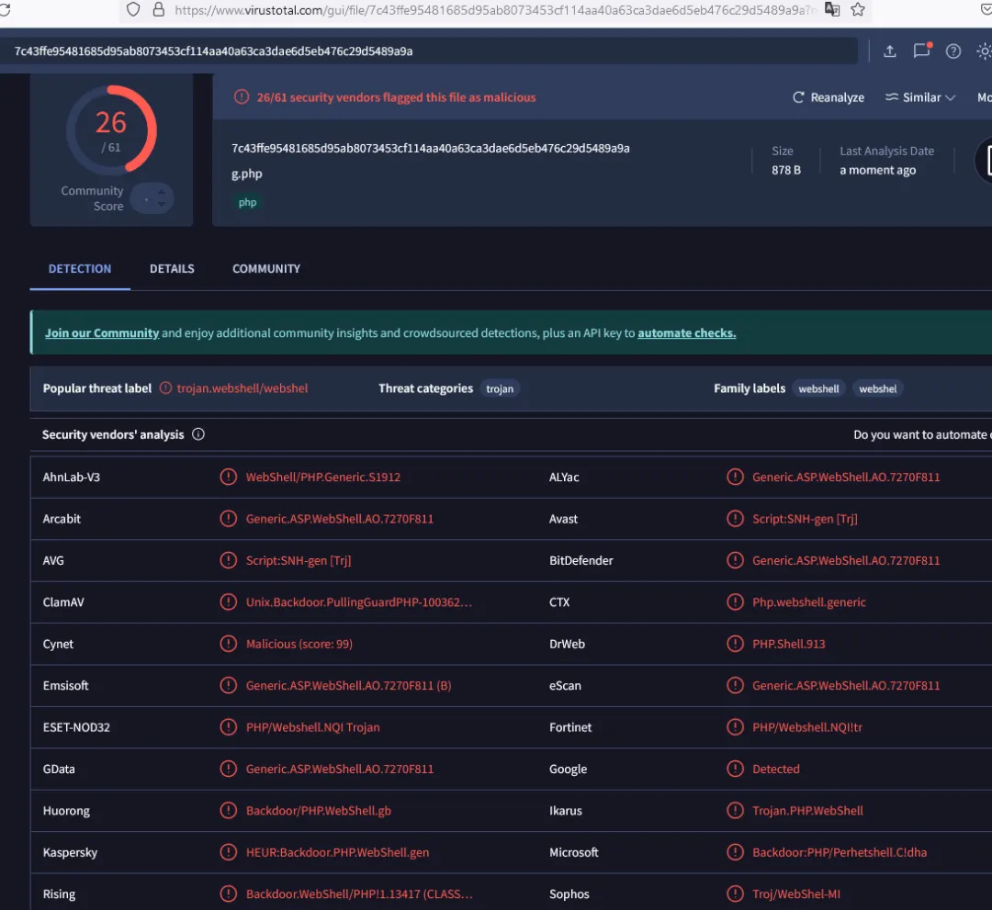Image resolution: width=992 pixels, height=910 pixels.
Task: Open the help question mark icon
Action: [953, 51]
